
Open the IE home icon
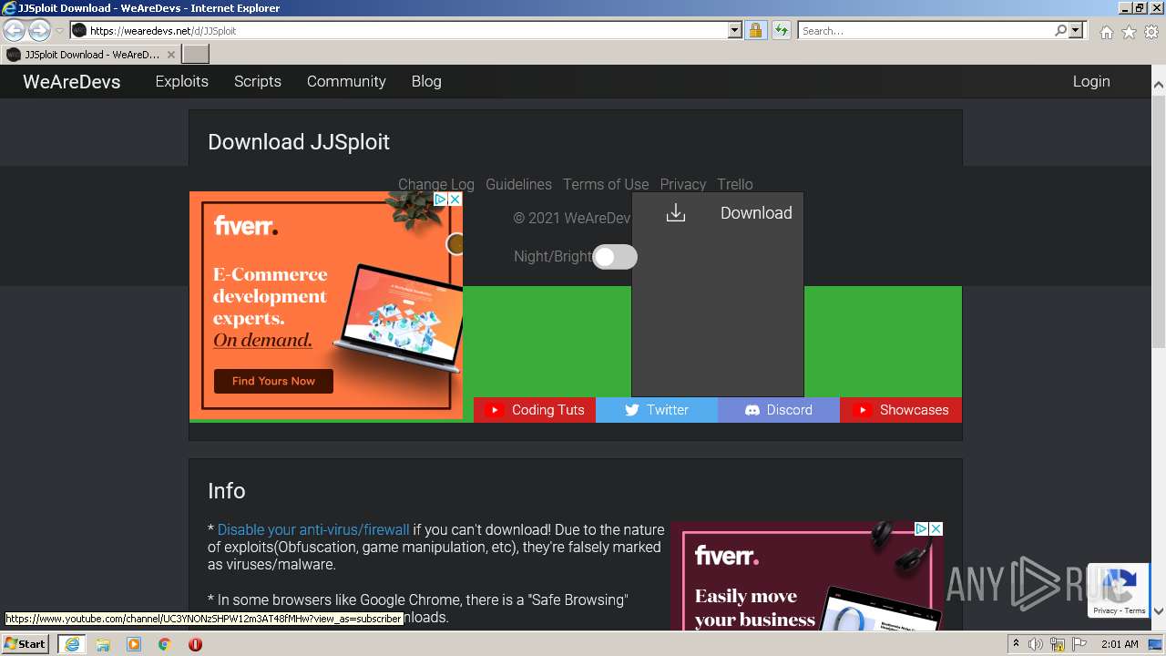pyautogui.click(x=1106, y=32)
